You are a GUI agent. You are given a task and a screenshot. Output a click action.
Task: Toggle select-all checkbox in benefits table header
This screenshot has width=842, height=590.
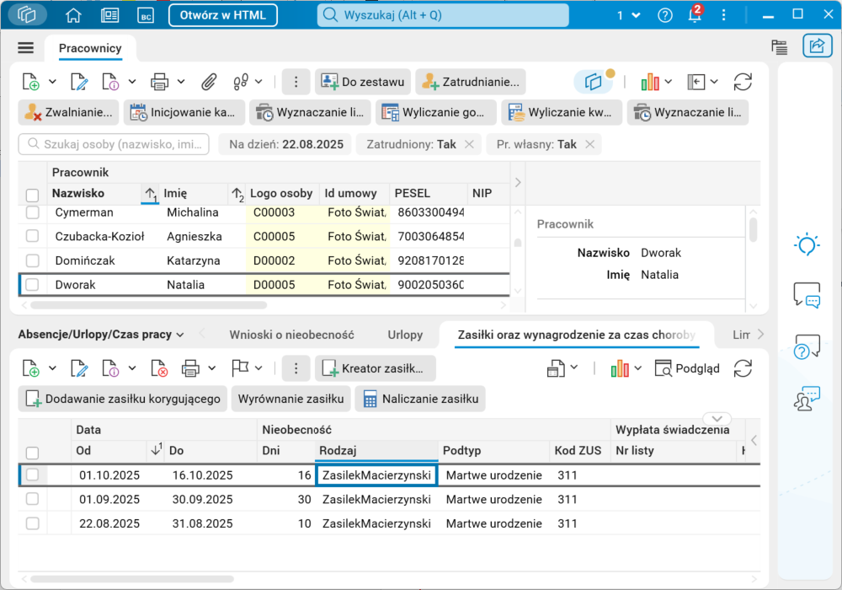33,453
